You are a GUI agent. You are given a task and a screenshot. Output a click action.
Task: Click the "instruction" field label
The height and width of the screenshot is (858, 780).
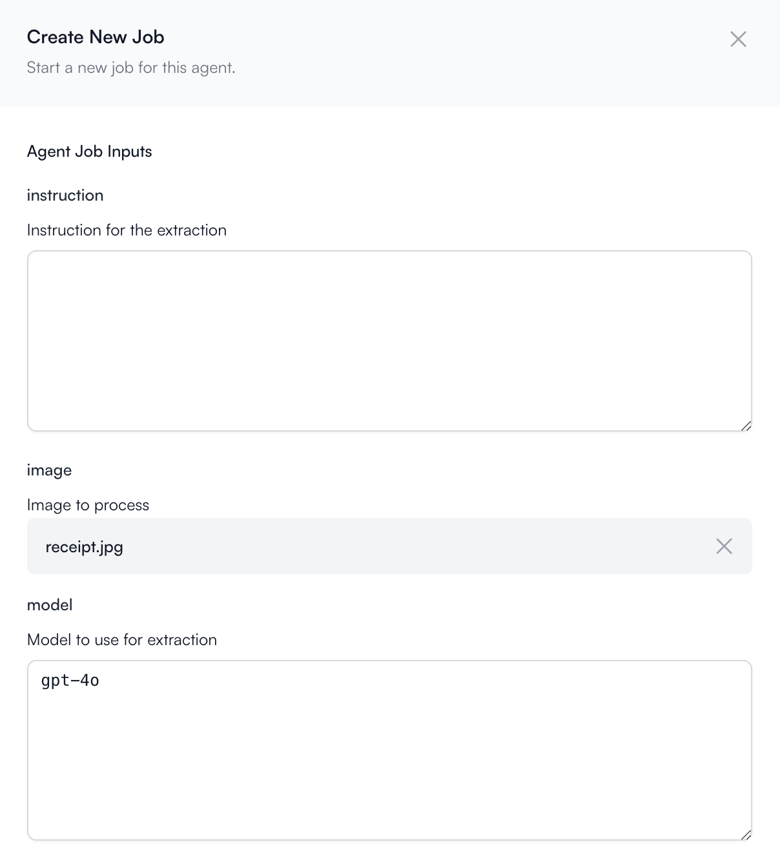click(65, 195)
